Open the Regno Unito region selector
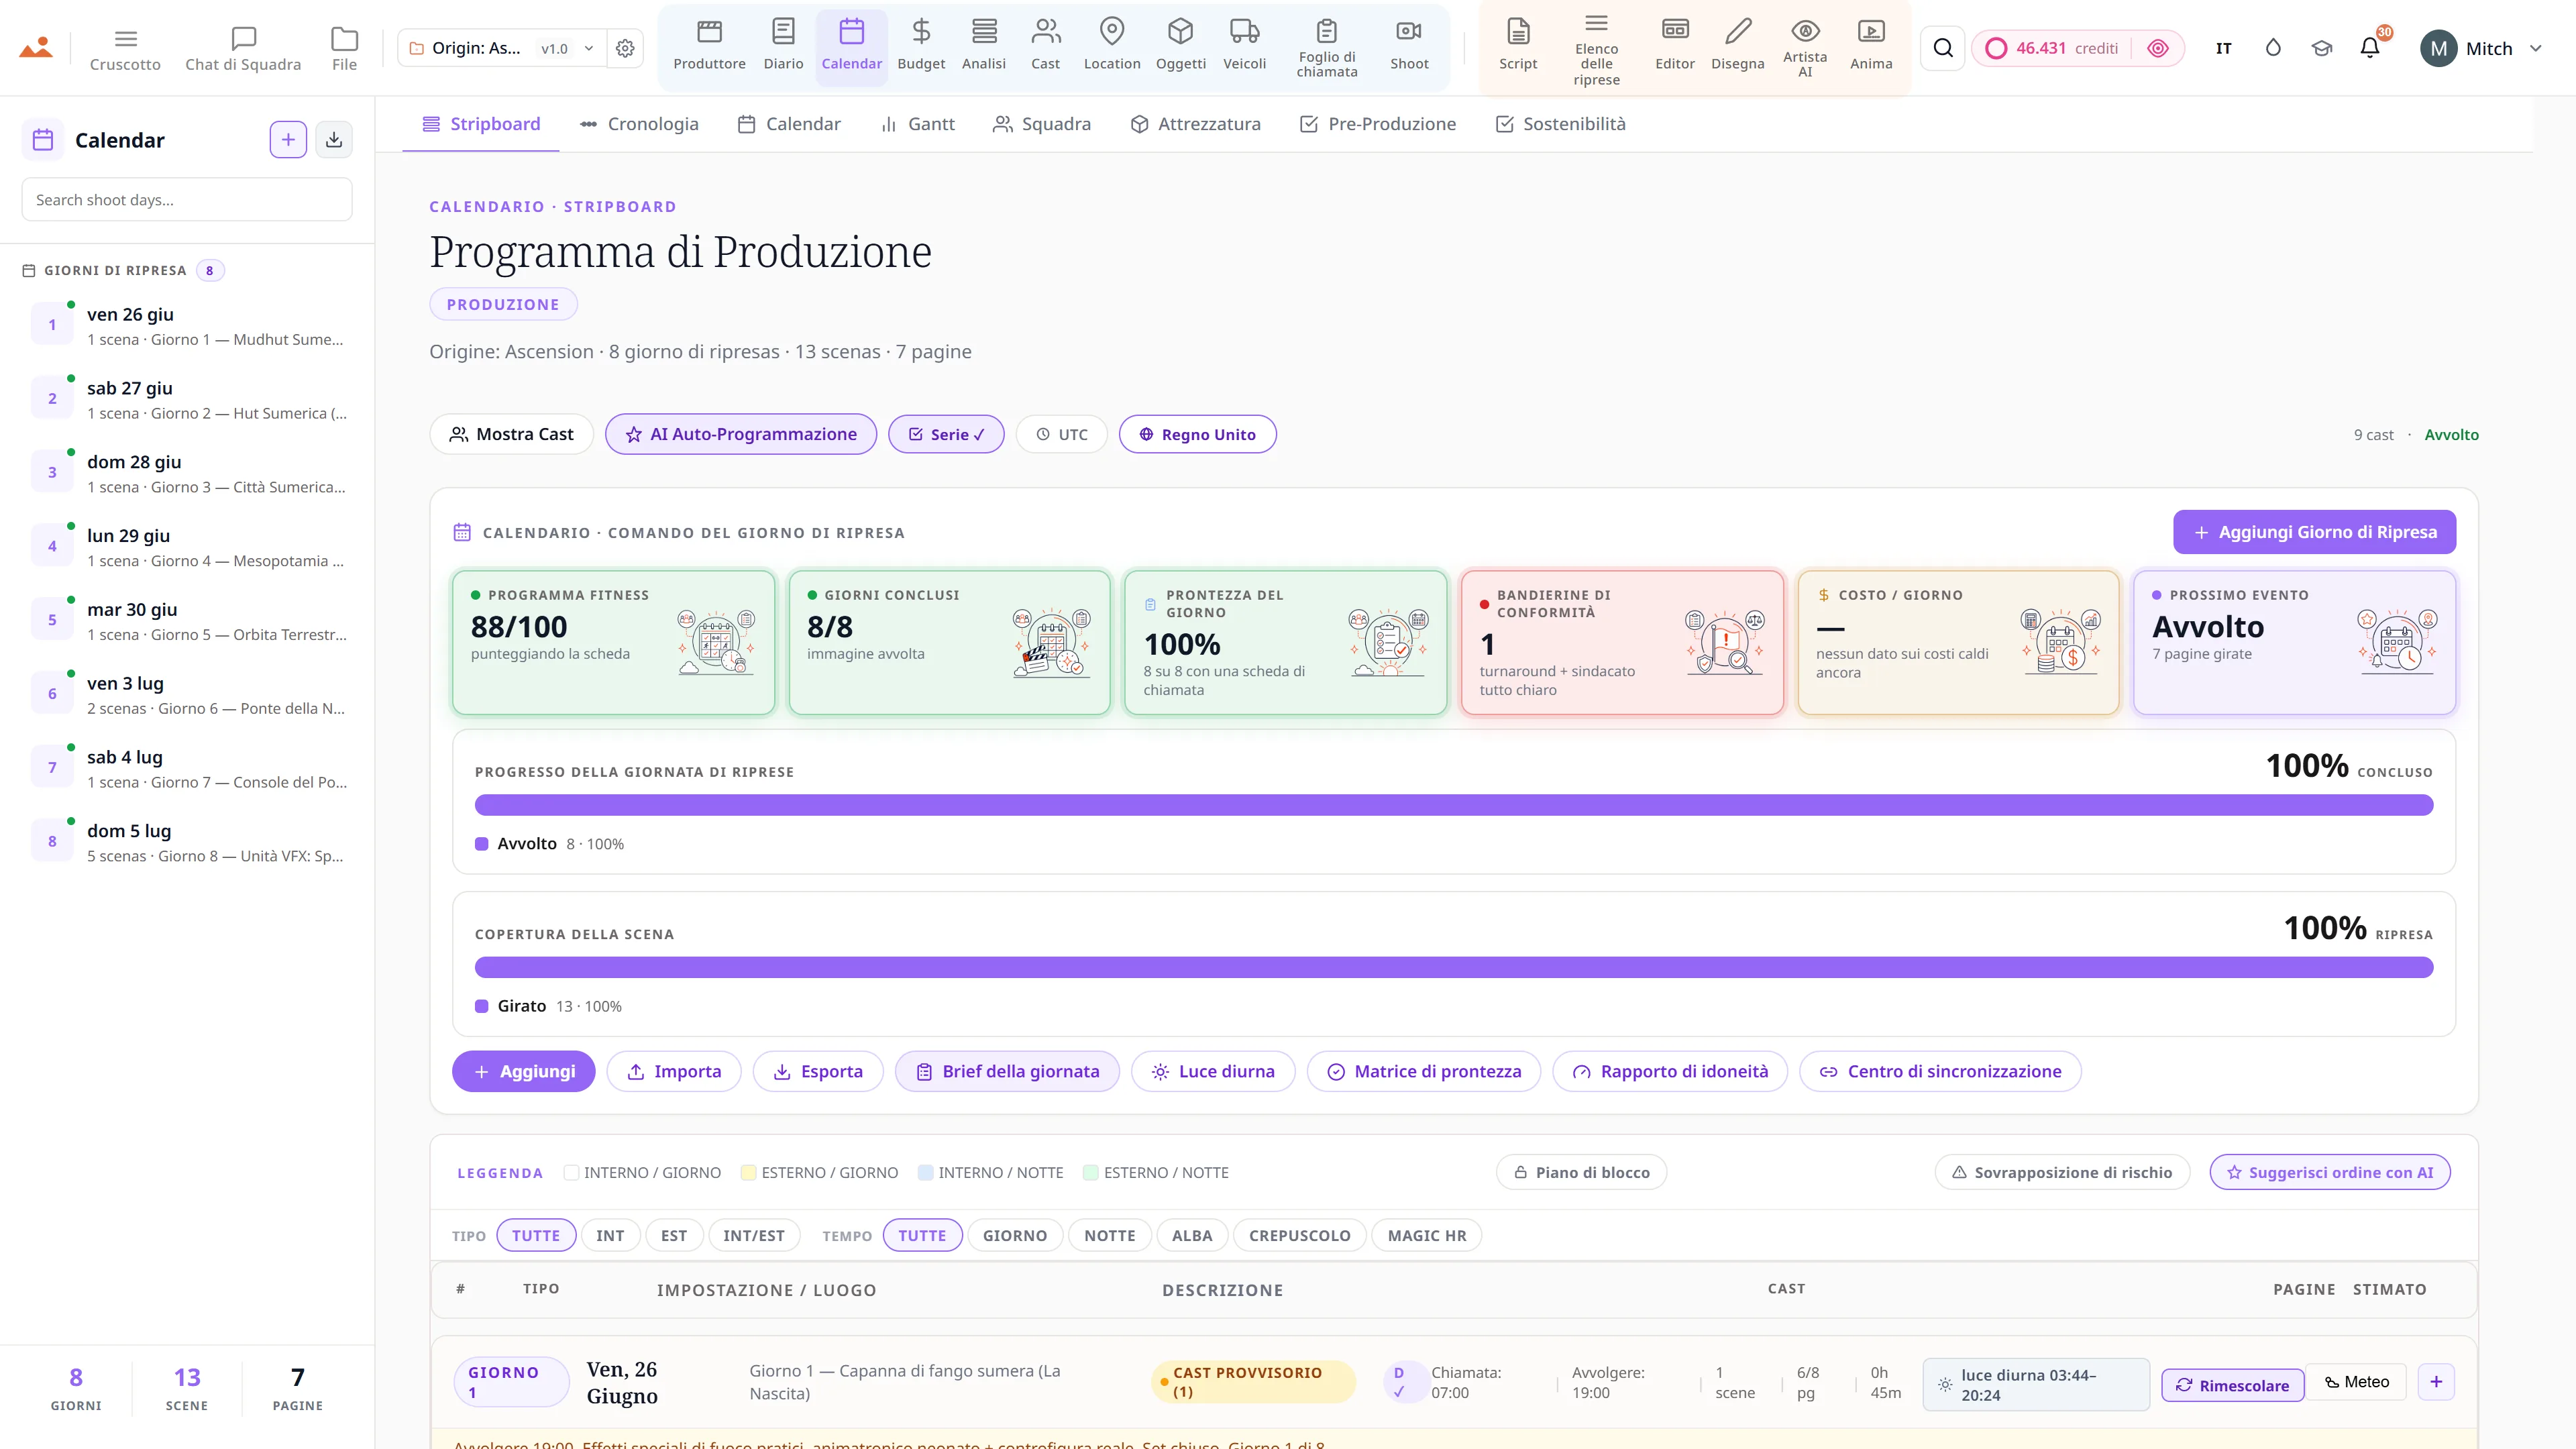 point(1197,434)
